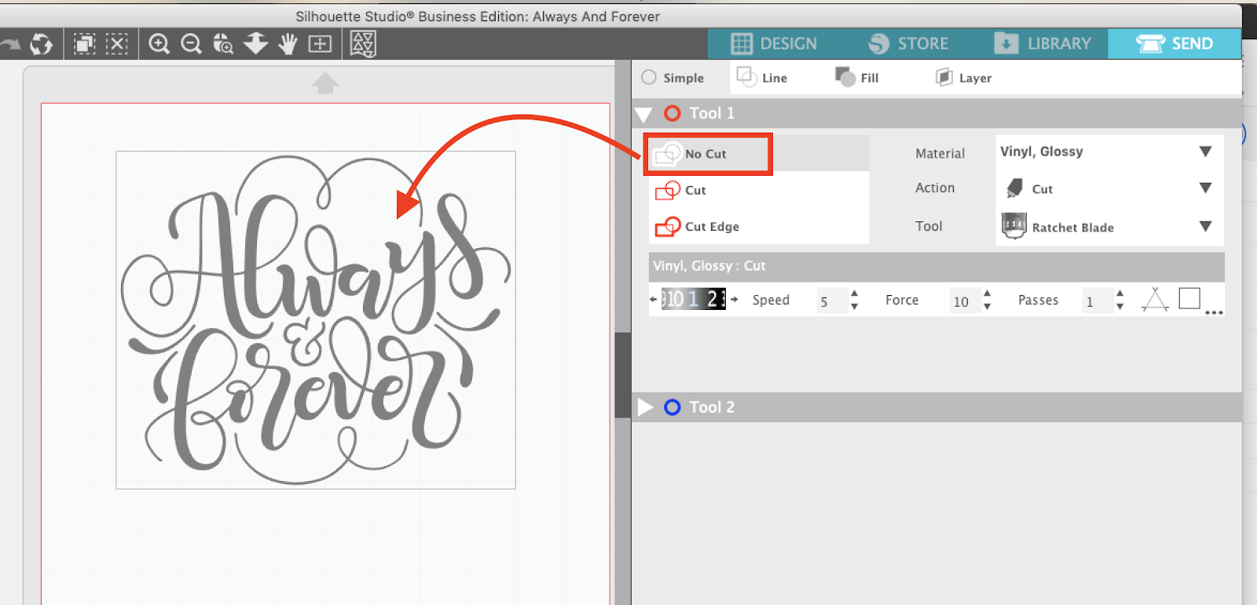Click the Speed input field
Image resolution: width=1257 pixels, height=605 pixels.
pos(832,301)
